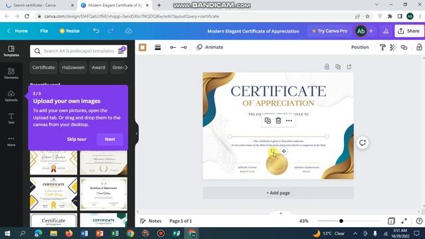This screenshot has height=239, width=425.
Task: Click the rotate handle of the line
Action: pos(272,151)
